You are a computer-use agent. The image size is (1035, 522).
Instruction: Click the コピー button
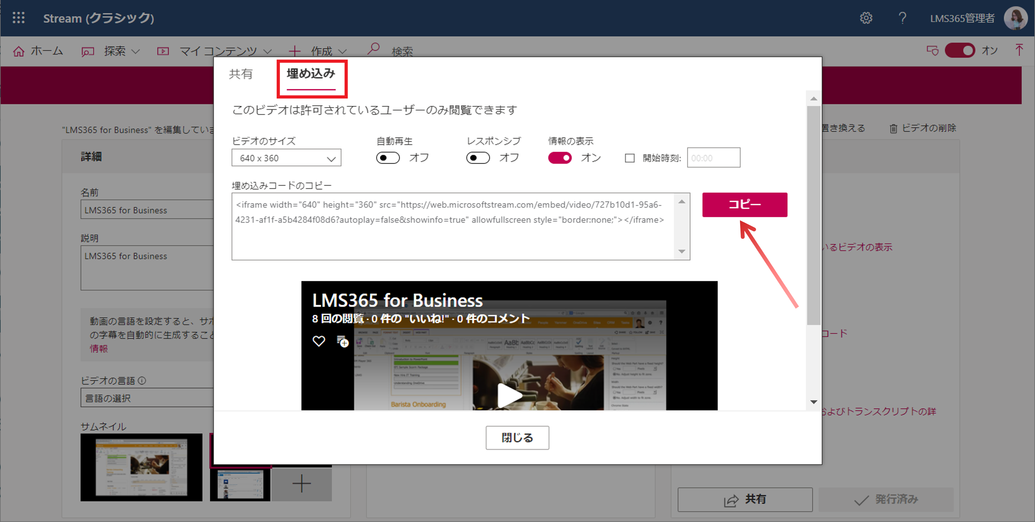[745, 205]
